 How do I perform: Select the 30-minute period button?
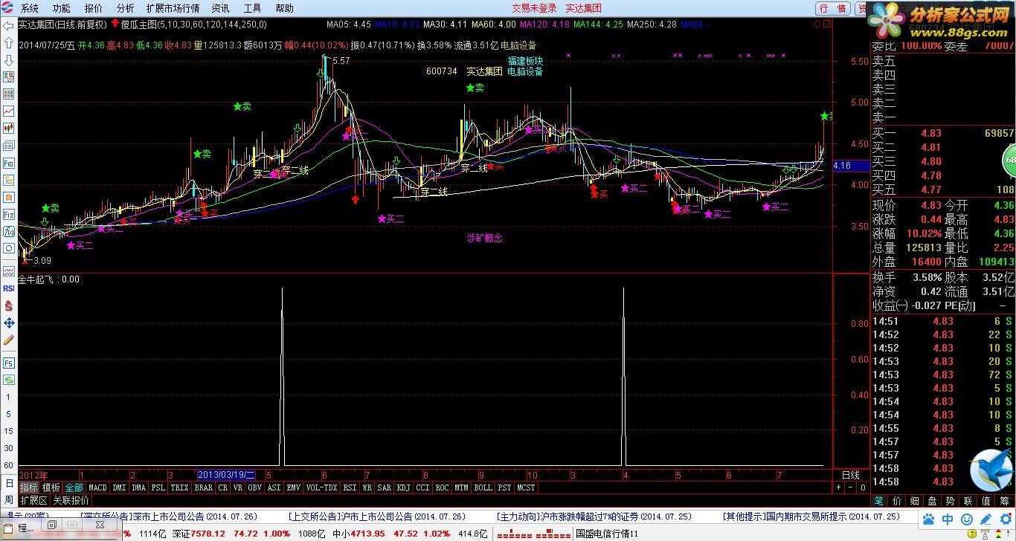tap(9, 448)
